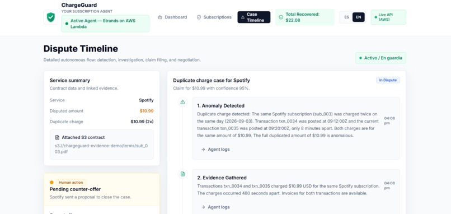
Task: Click the Active Agent Strands on AWS Lambda badge
Action: [x=105, y=24]
